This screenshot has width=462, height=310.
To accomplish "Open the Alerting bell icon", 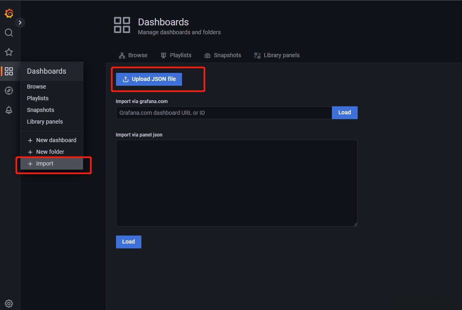I will pyautogui.click(x=9, y=110).
